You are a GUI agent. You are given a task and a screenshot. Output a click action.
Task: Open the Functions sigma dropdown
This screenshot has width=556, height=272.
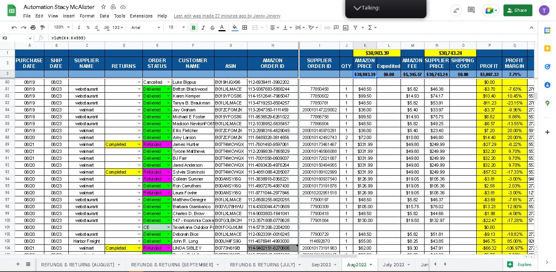(372, 27)
